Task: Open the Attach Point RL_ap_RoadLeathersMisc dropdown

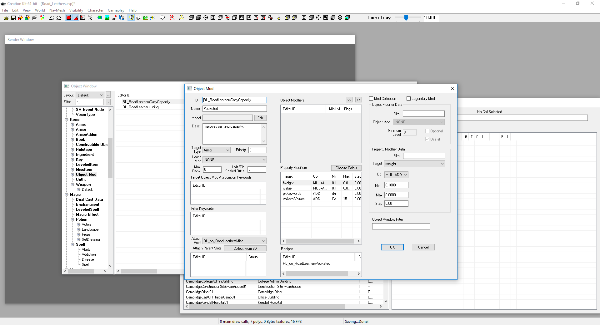Action: (x=234, y=241)
